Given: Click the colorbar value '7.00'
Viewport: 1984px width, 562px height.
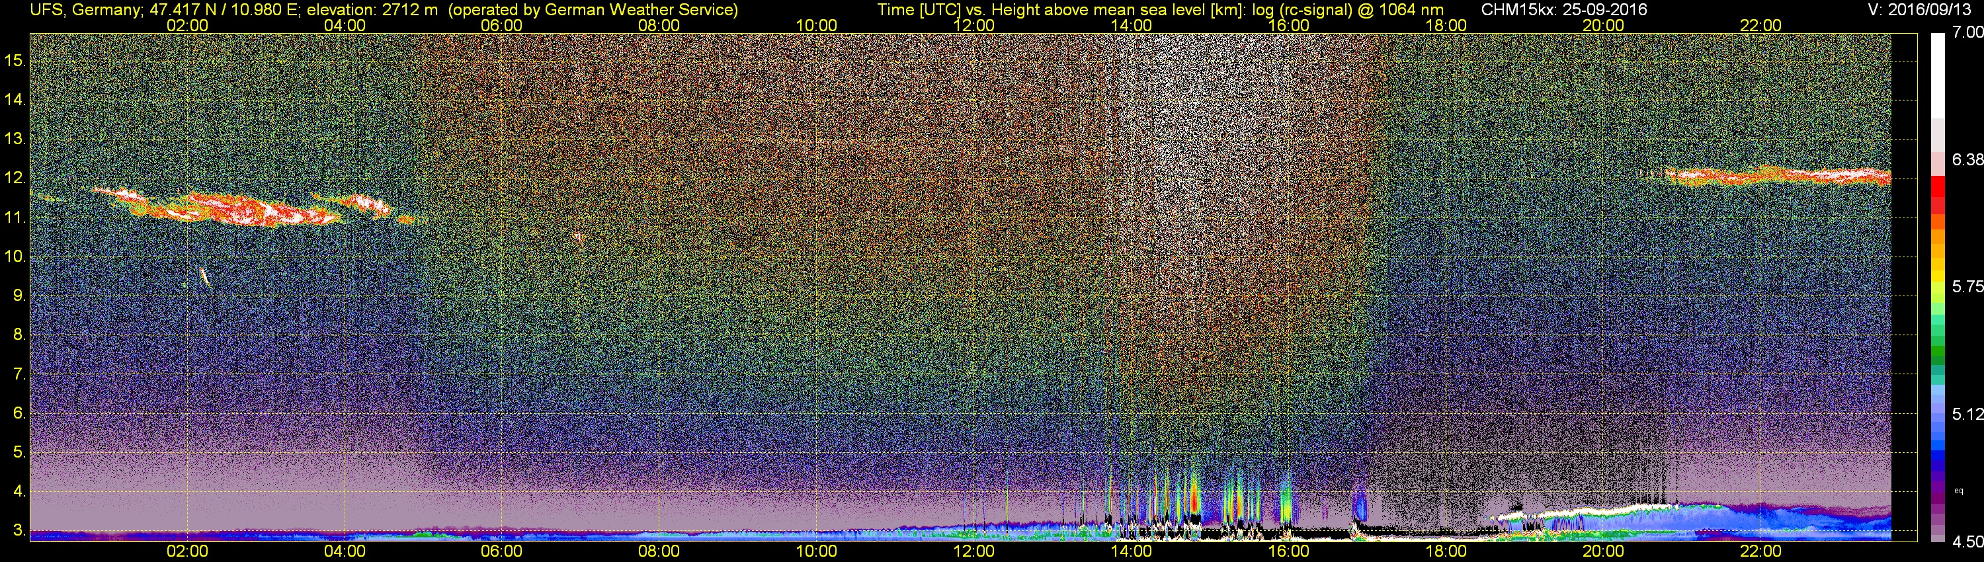Looking at the screenshot, I should click(x=1968, y=32).
